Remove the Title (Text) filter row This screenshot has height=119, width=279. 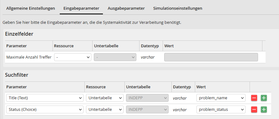coord(254,98)
